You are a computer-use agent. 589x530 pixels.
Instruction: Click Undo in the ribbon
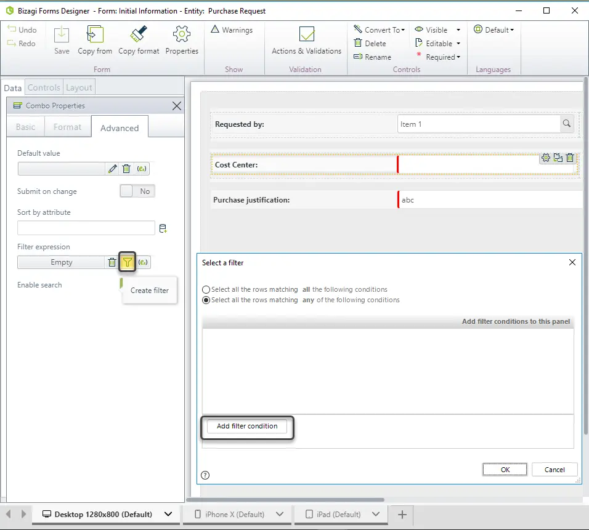tap(22, 30)
